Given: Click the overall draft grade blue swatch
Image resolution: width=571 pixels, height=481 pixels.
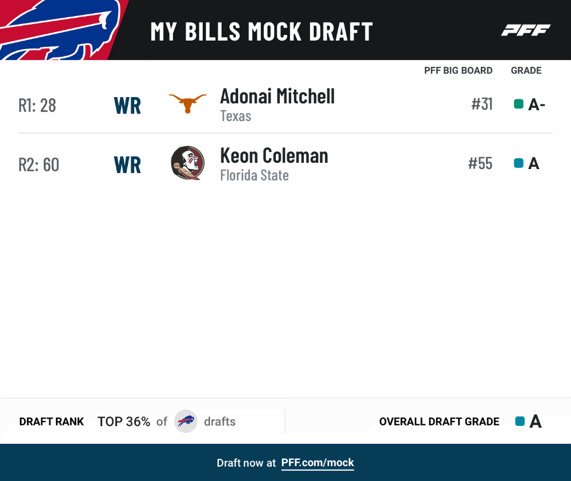Looking at the screenshot, I should tap(520, 421).
